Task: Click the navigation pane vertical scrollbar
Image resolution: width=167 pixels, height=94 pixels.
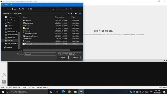Action: tap(19, 40)
